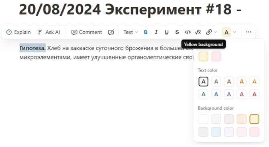Viewport: 269px width, 147px height.
Task: Choose brown text color
Action: pos(229,82)
